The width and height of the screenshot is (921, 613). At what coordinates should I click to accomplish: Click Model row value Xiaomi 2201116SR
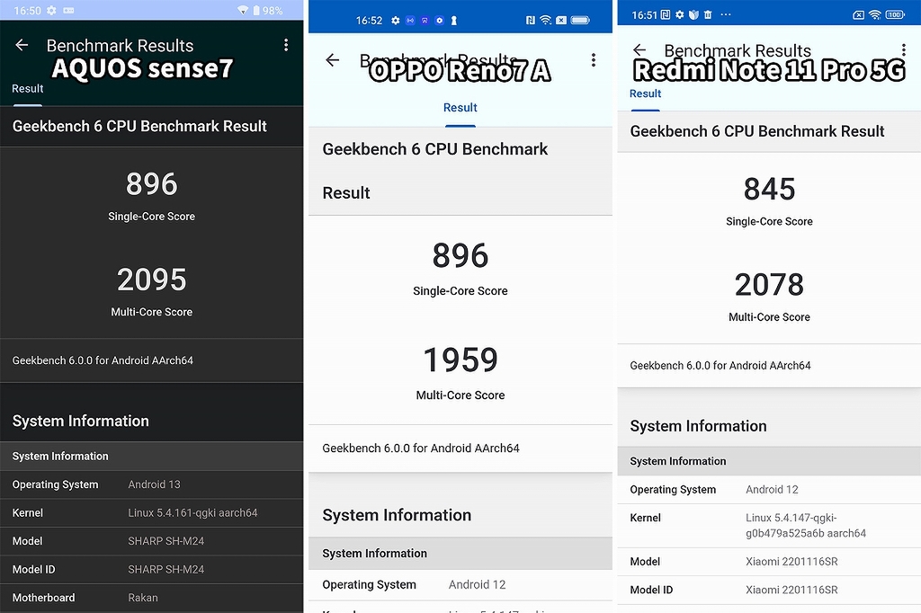[x=791, y=562]
